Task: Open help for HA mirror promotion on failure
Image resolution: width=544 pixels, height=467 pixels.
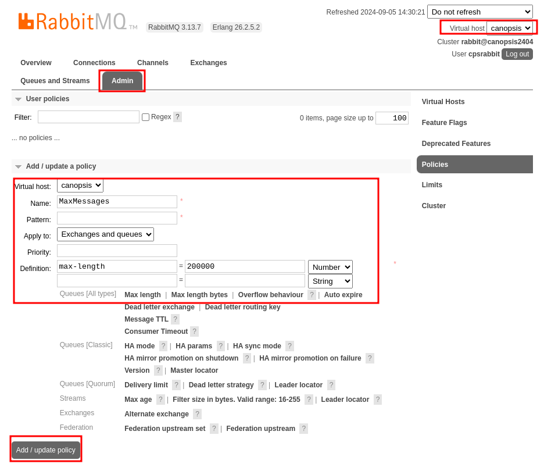Action: click(x=370, y=358)
